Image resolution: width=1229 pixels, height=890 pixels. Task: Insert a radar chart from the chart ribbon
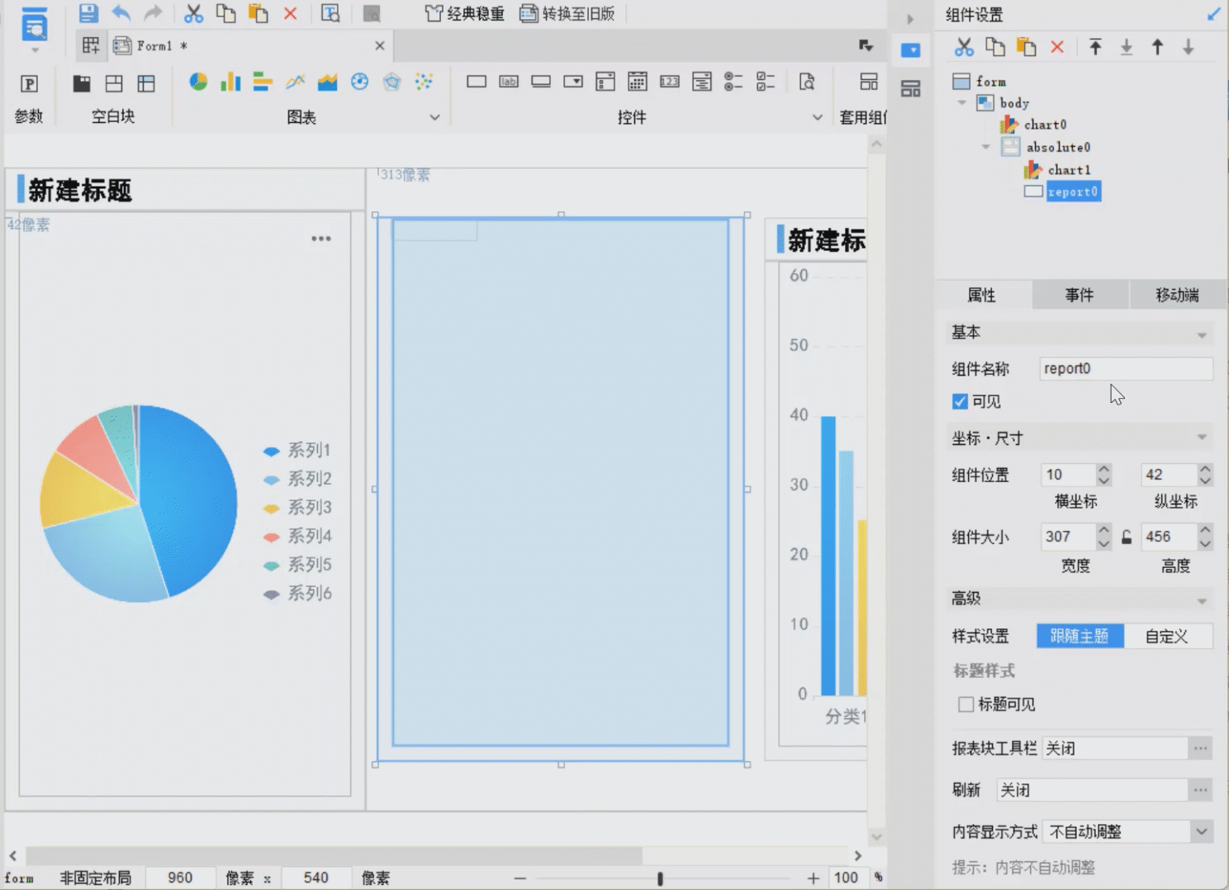(391, 82)
